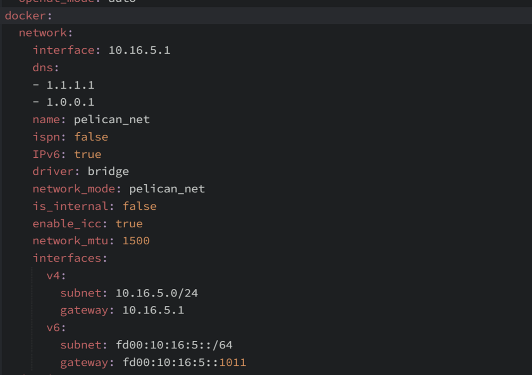This screenshot has width=532, height=375.
Task: Click the name value pelican_net
Action: (112, 120)
